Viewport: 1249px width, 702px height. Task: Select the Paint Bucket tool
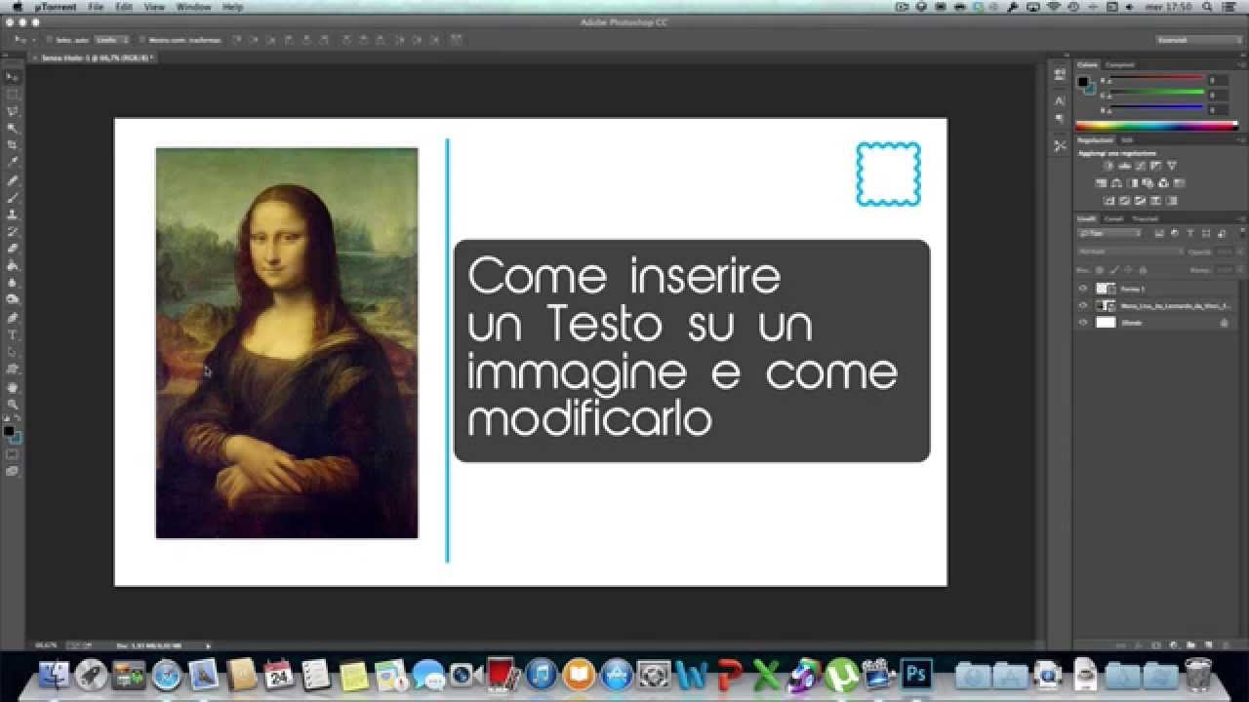click(x=13, y=265)
